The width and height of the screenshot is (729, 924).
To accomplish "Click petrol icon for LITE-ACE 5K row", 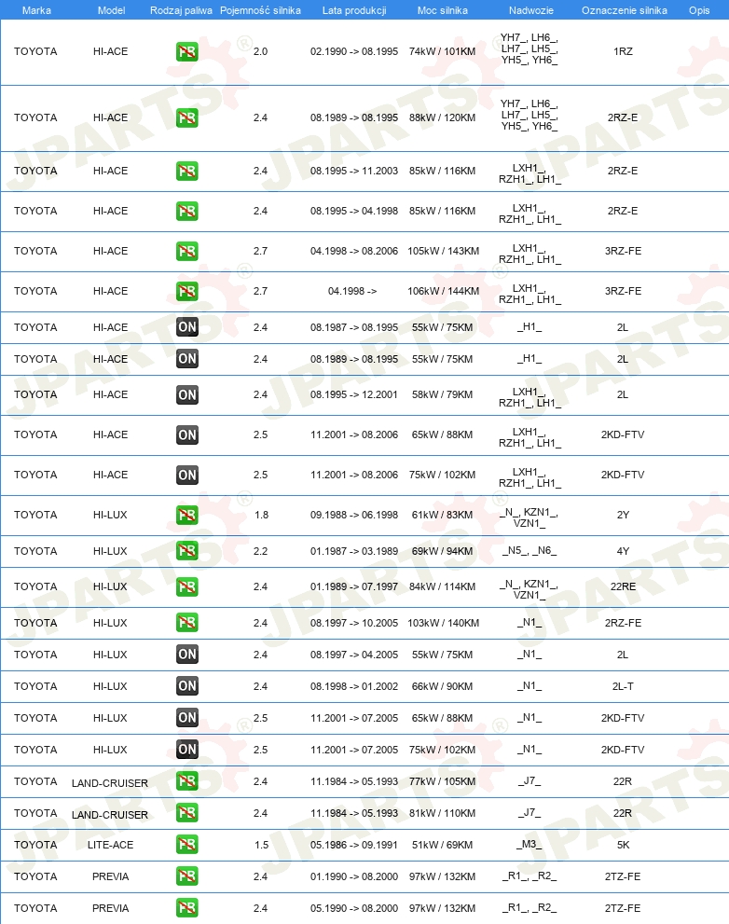I will (x=186, y=845).
